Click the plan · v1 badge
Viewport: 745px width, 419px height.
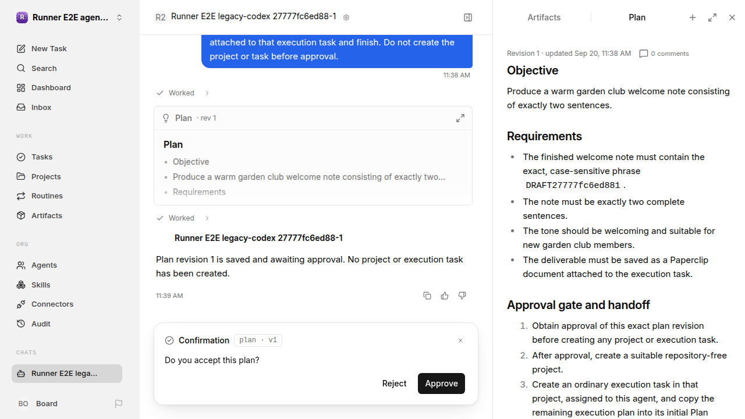pyautogui.click(x=258, y=340)
